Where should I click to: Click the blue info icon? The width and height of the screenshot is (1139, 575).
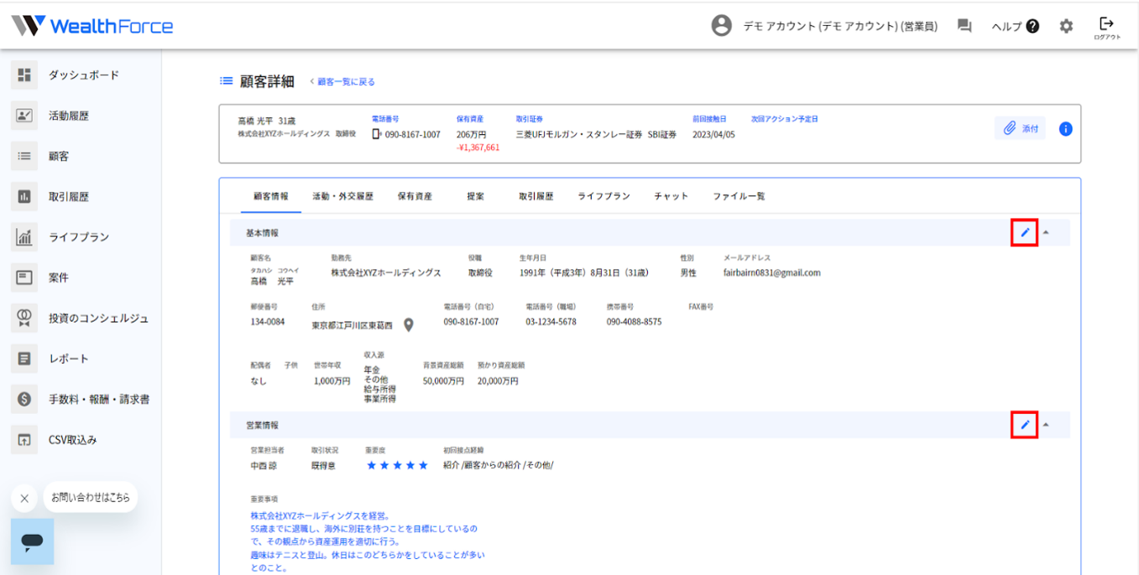[1065, 129]
